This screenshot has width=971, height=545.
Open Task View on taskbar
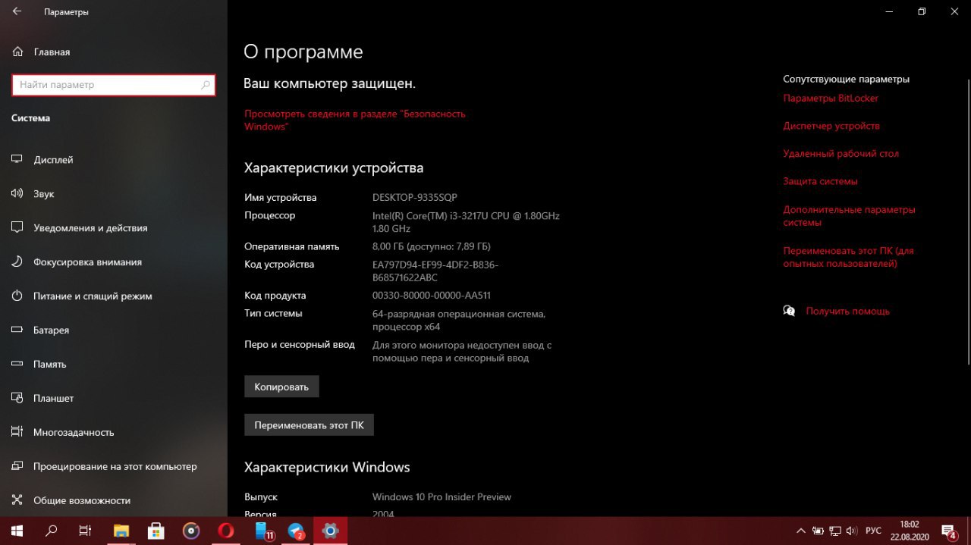pyautogui.click(x=86, y=531)
